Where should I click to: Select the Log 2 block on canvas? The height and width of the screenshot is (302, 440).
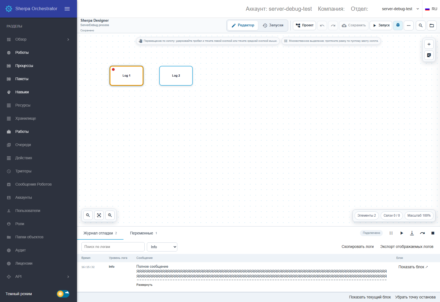point(176,76)
